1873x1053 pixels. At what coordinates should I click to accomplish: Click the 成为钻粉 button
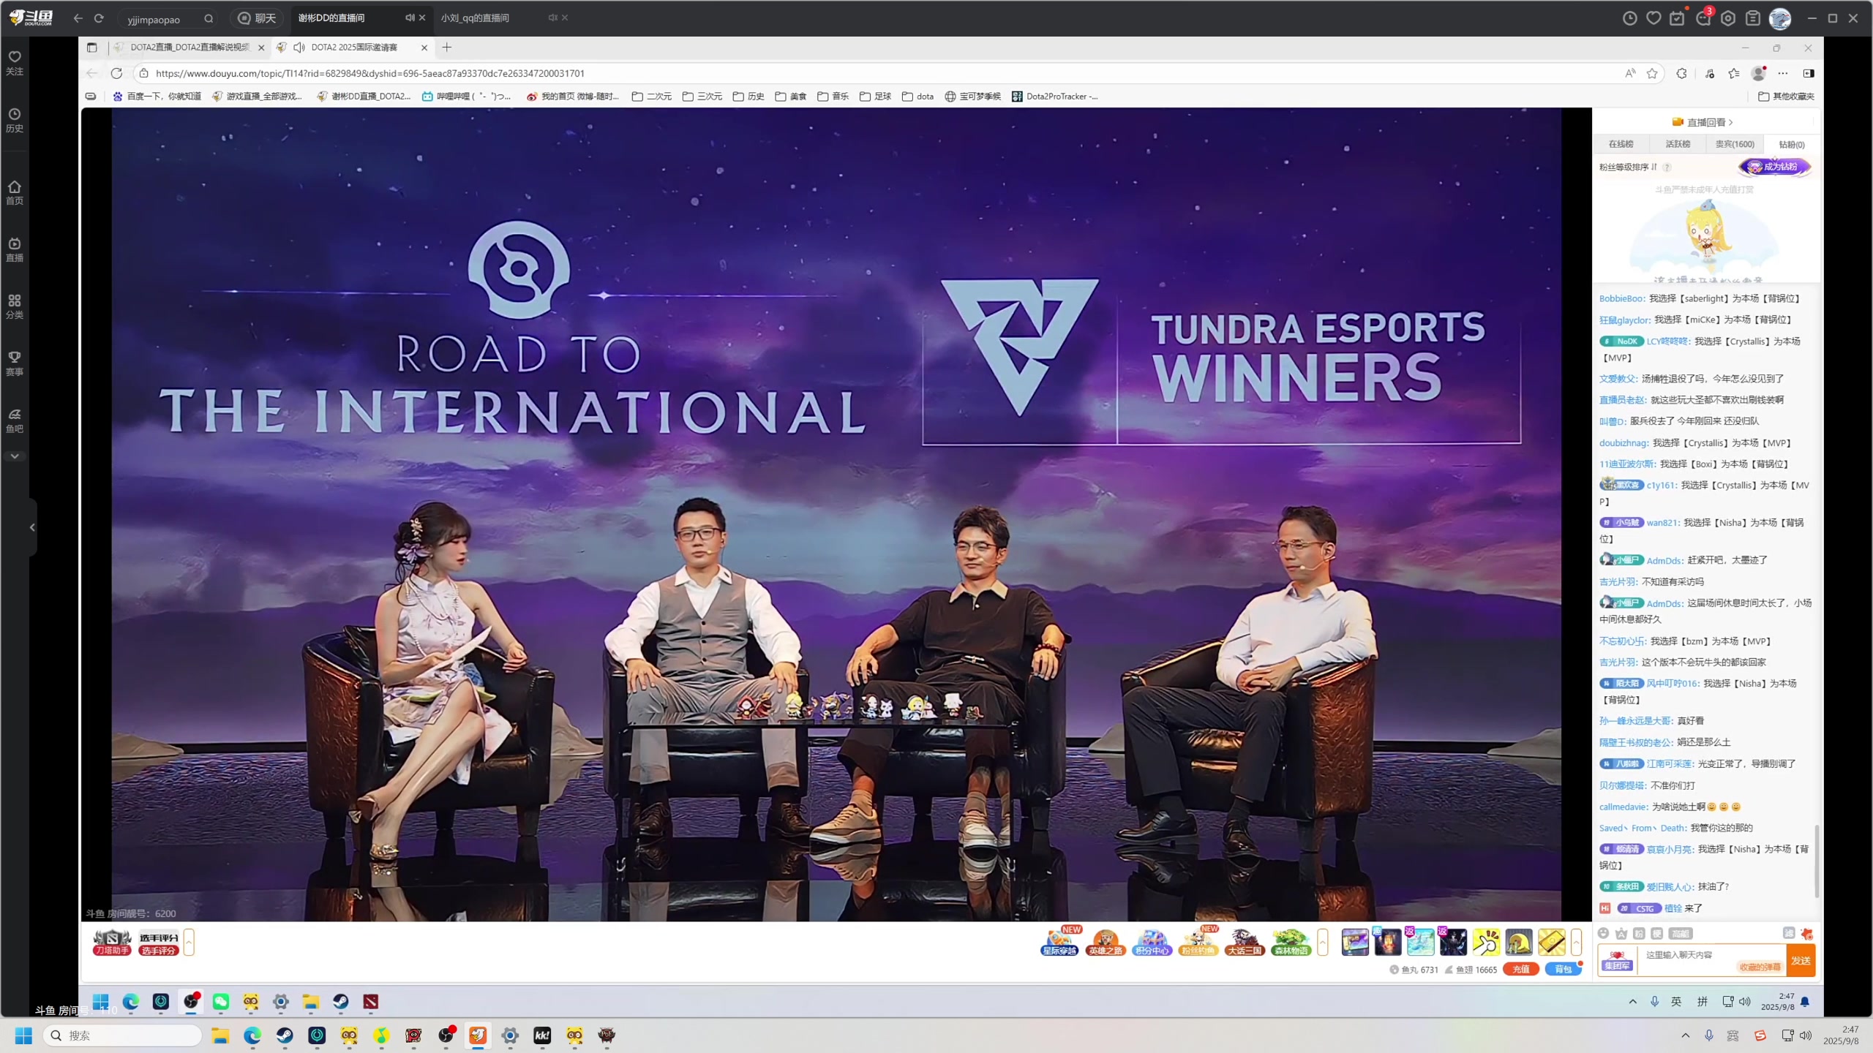[x=1774, y=167]
